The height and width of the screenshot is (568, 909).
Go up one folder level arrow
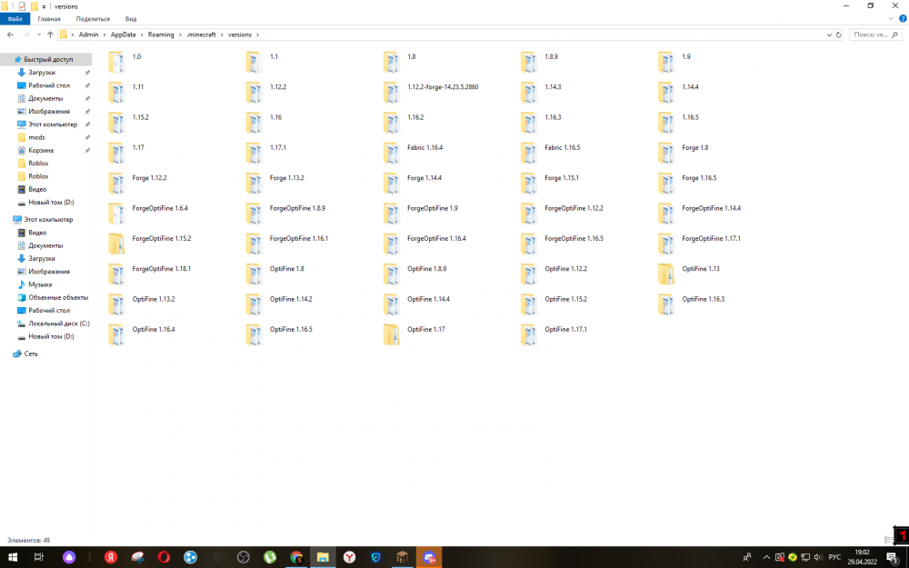[50, 35]
